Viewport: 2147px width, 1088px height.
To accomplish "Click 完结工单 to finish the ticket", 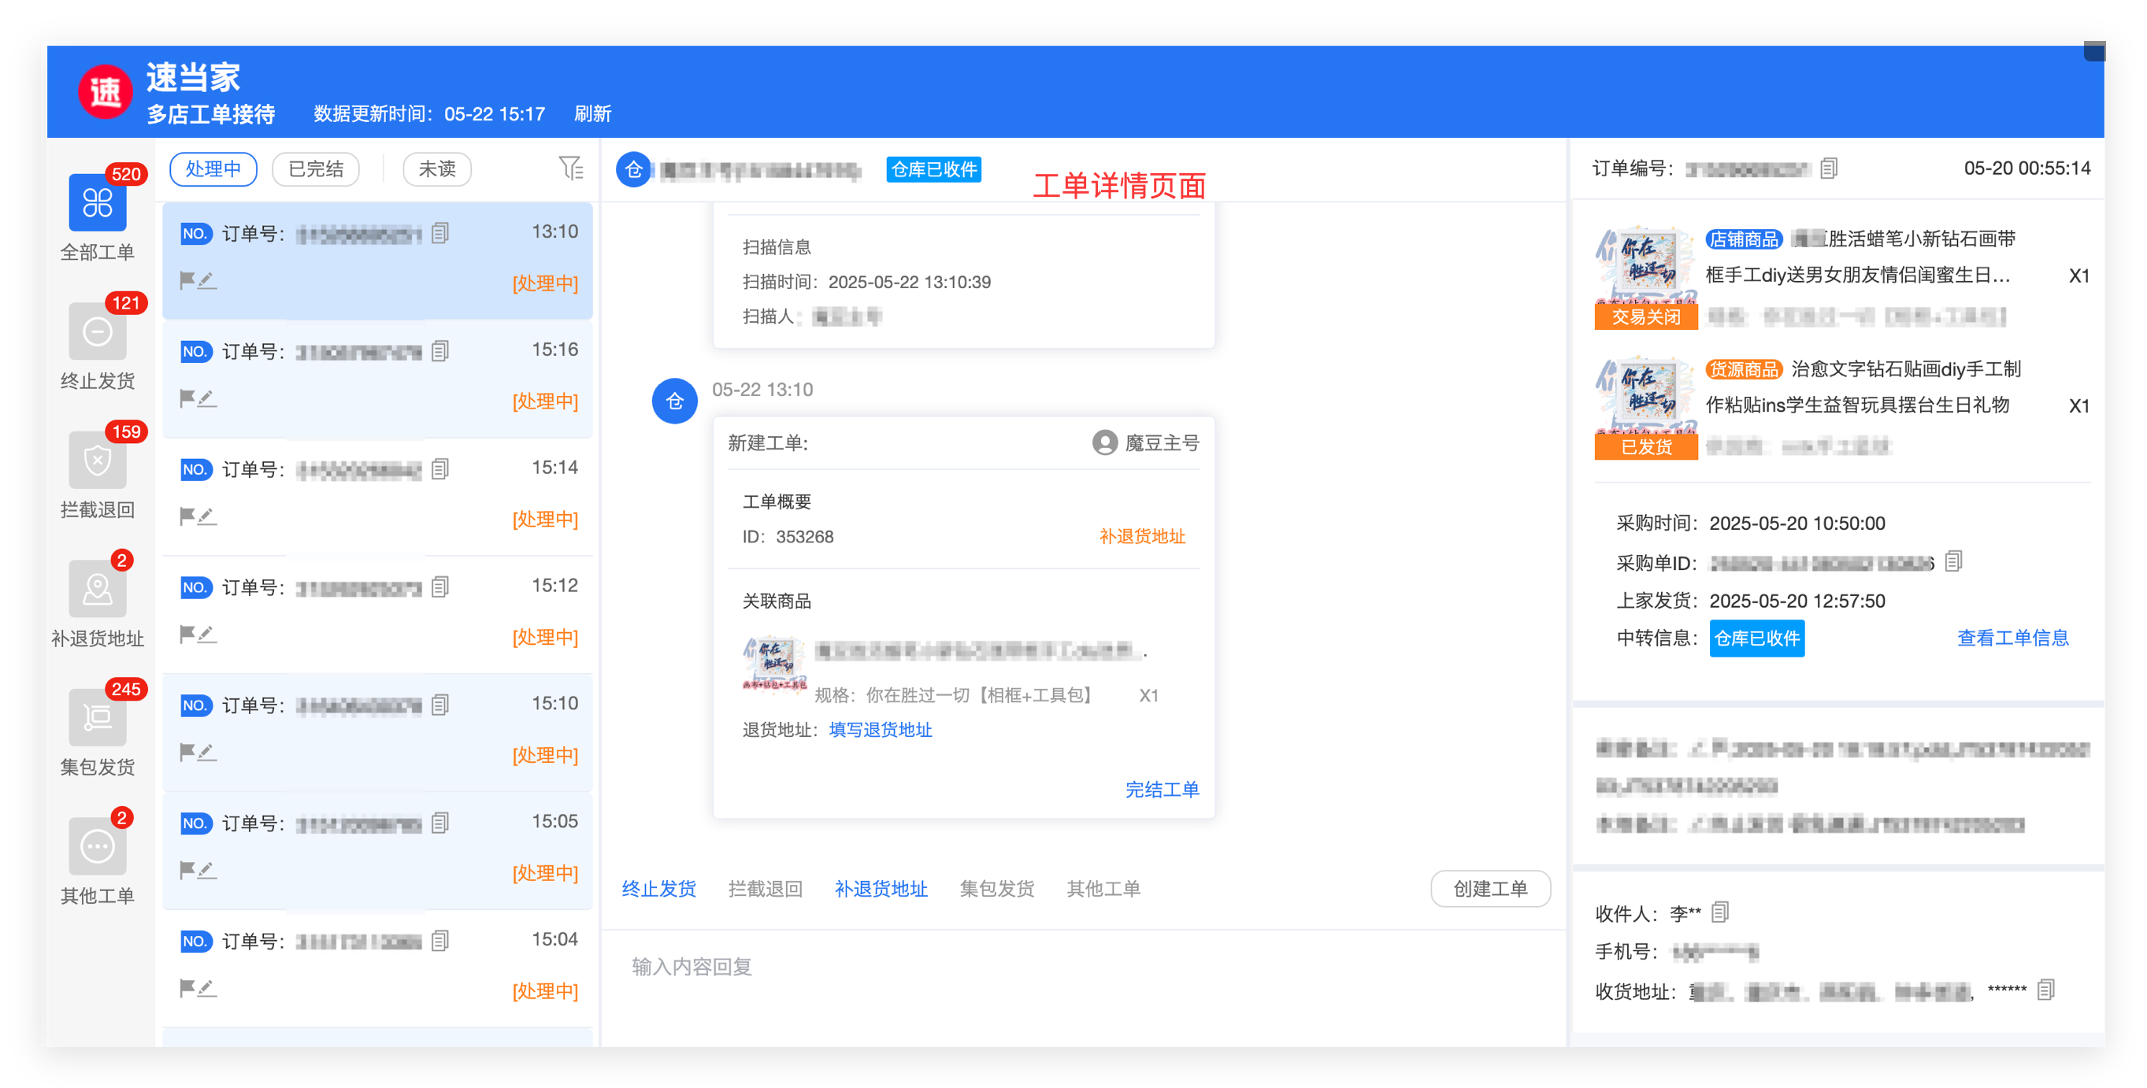I will (1162, 790).
